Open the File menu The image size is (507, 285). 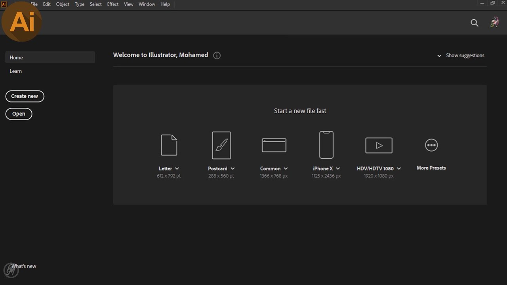point(34,4)
